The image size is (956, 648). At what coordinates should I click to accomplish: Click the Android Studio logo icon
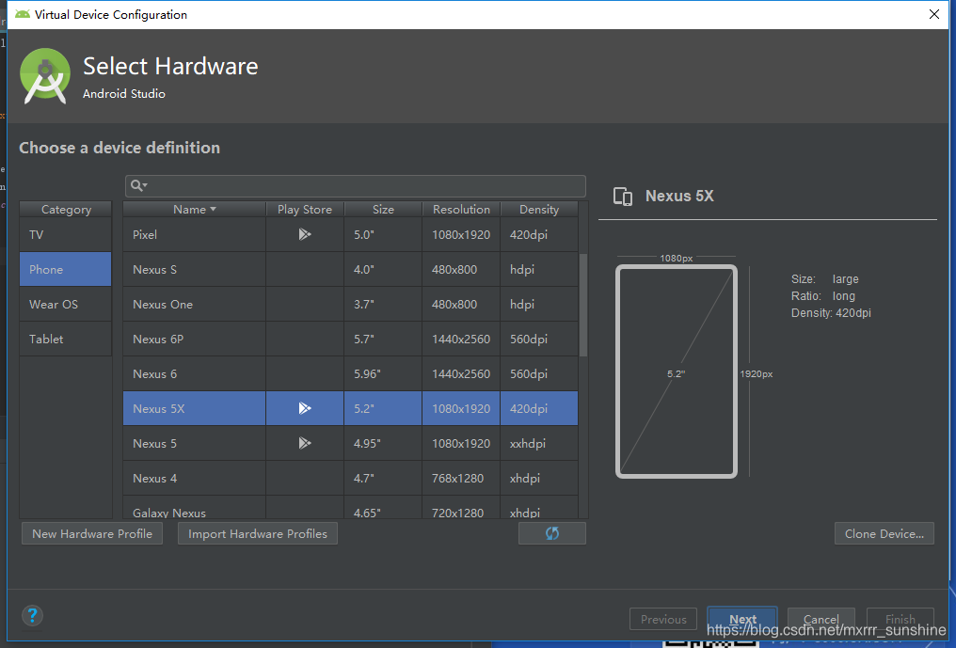click(x=44, y=76)
